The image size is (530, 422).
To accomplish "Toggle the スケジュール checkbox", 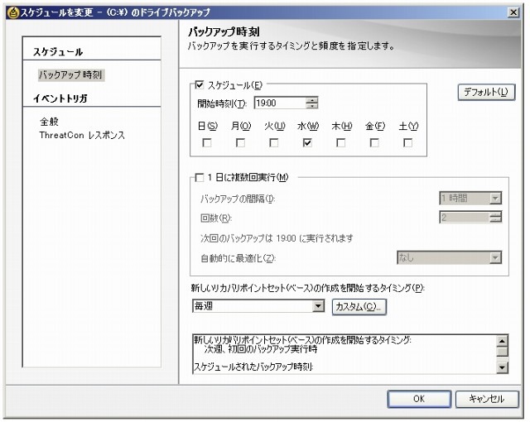I will pyautogui.click(x=198, y=84).
